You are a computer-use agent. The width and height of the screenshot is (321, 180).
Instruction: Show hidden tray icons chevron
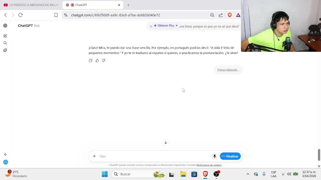(x=248, y=174)
